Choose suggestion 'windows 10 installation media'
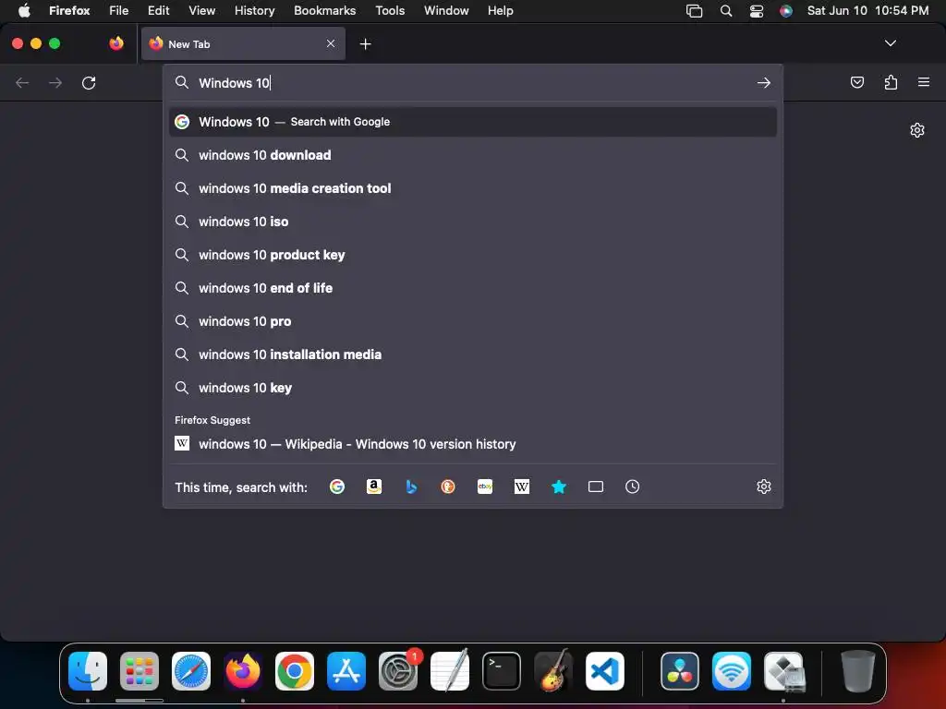Viewport: 946px width, 709px height. point(473,354)
